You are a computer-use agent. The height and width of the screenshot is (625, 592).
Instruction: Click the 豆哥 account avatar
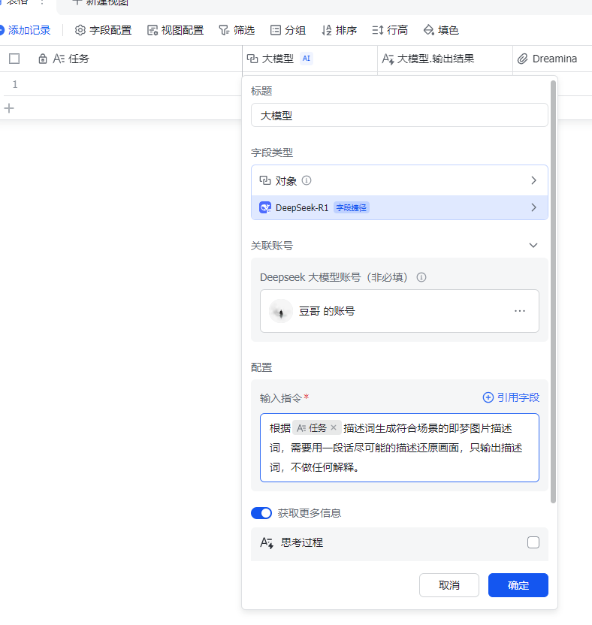pos(281,311)
